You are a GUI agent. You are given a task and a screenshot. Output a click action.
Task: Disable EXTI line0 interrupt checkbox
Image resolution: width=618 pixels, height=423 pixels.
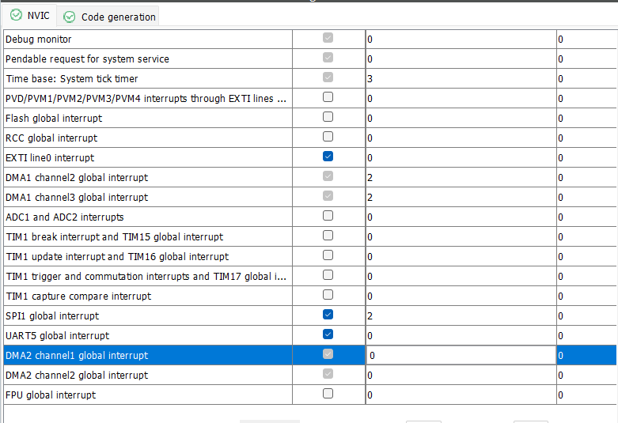[x=328, y=157]
